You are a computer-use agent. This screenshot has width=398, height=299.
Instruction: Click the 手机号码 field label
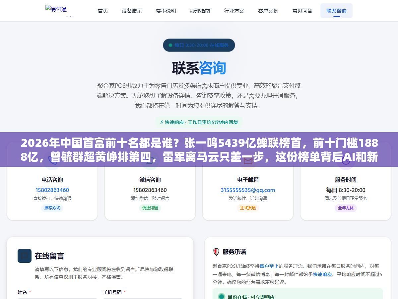pos(112,292)
